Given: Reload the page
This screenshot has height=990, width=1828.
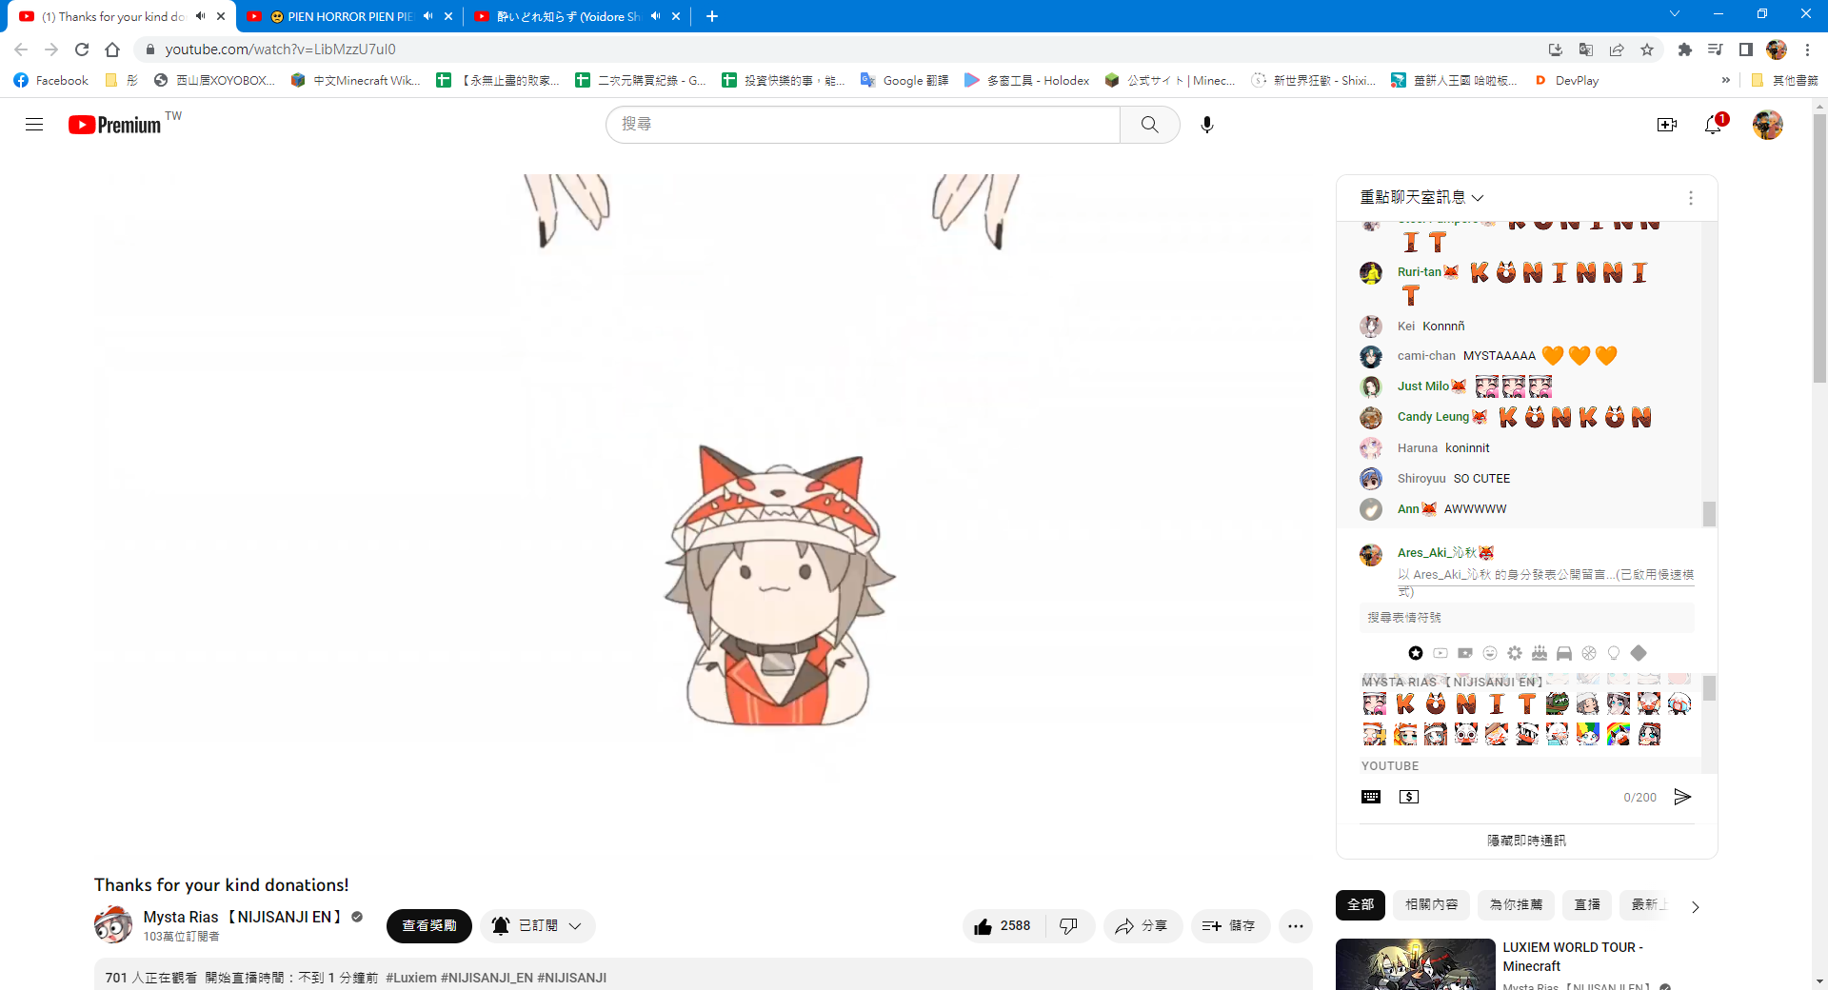Looking at the screenshot, I should [x=82, y=49].
